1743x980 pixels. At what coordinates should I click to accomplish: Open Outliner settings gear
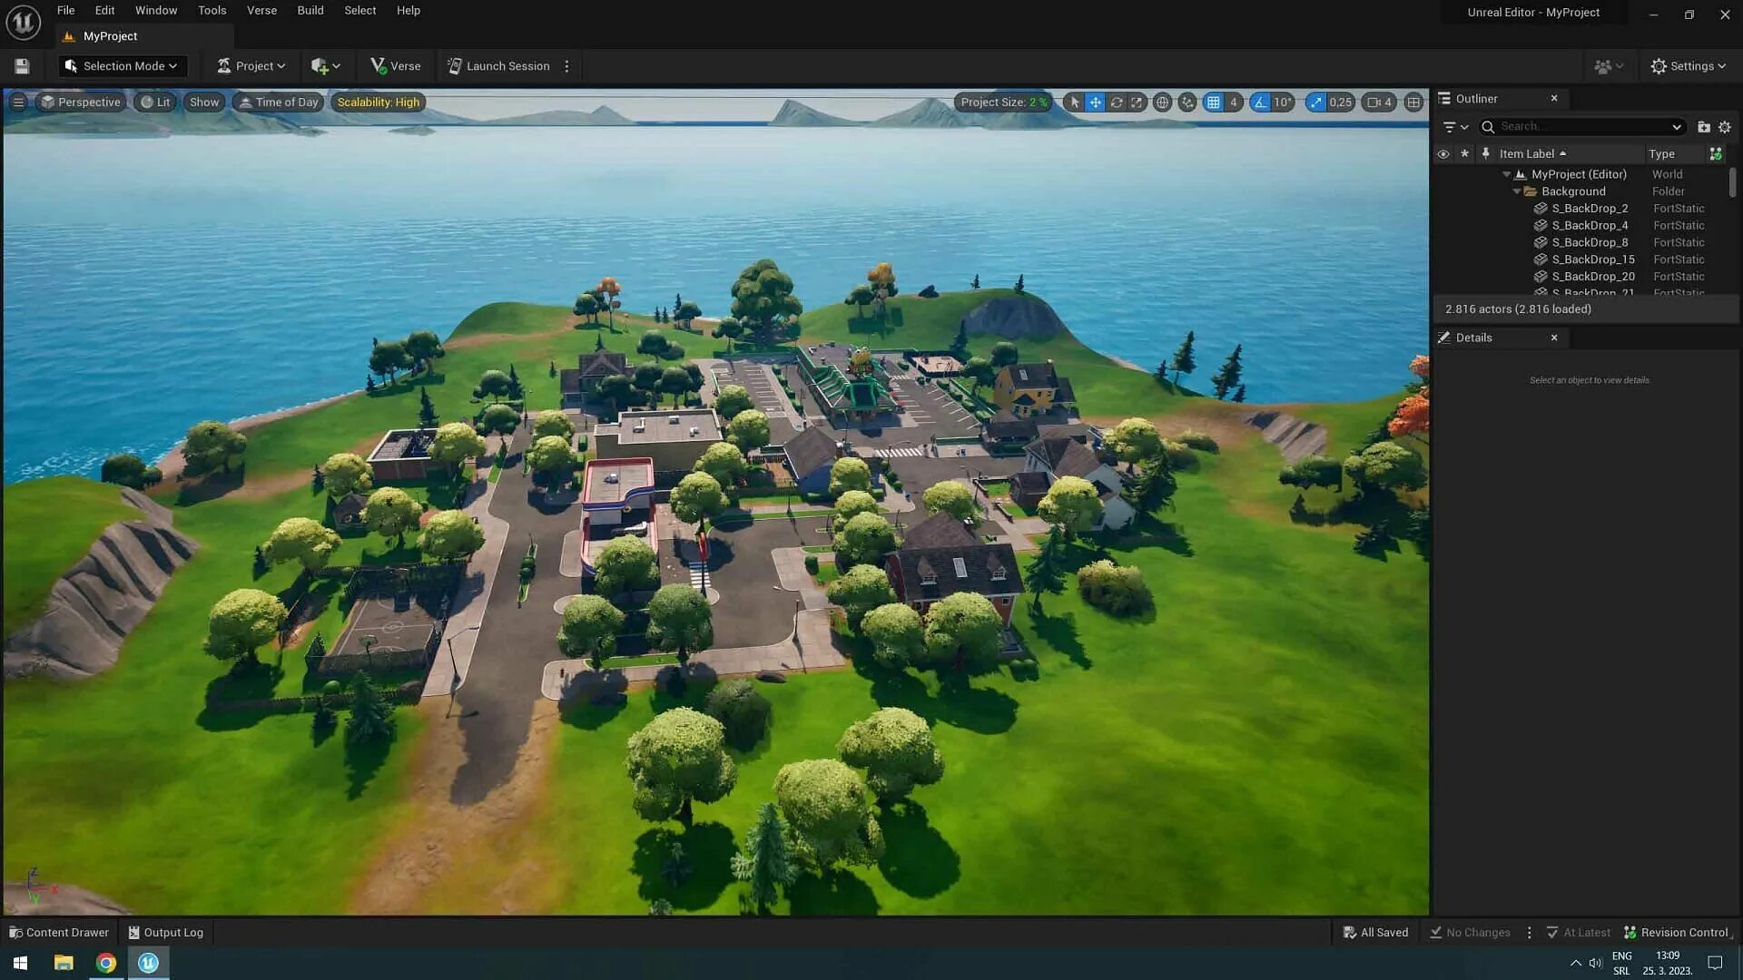(x=1724, y=127)
